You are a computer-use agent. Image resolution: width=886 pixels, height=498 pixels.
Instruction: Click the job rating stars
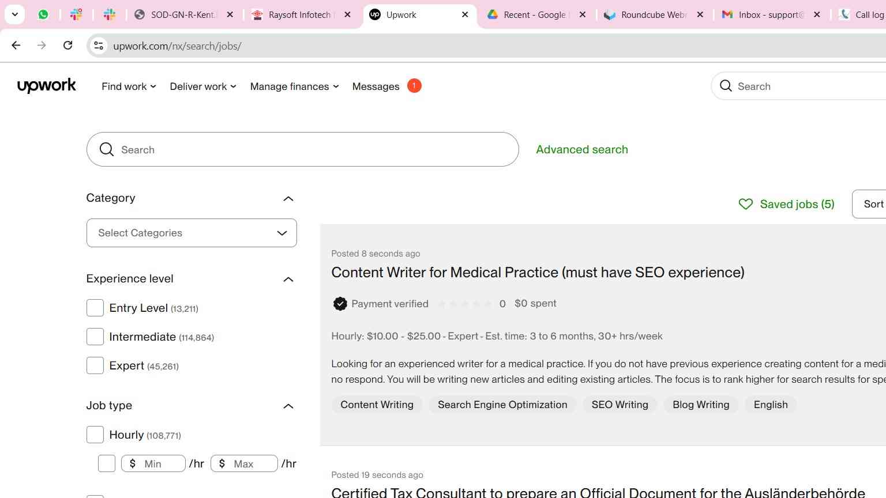click(x=465, y=304)
